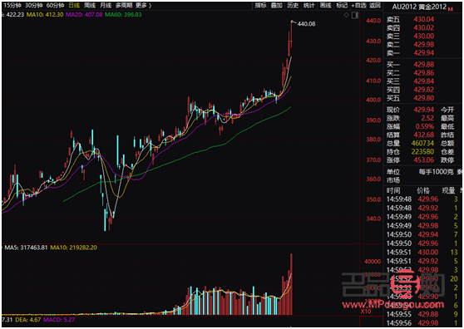Click the 440.08 high price label
This screenshot has width=464, height=329.
pos(306,24)
